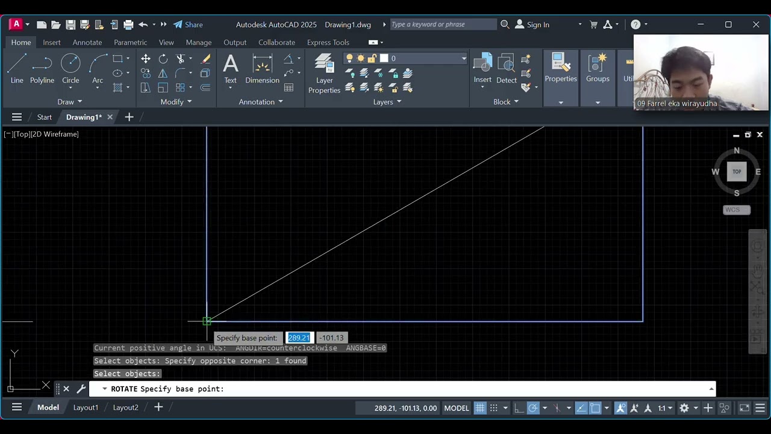Activate the Rotate tool
Image resolution: width=771 pixels, height=434 pixels.
point(163,58)
